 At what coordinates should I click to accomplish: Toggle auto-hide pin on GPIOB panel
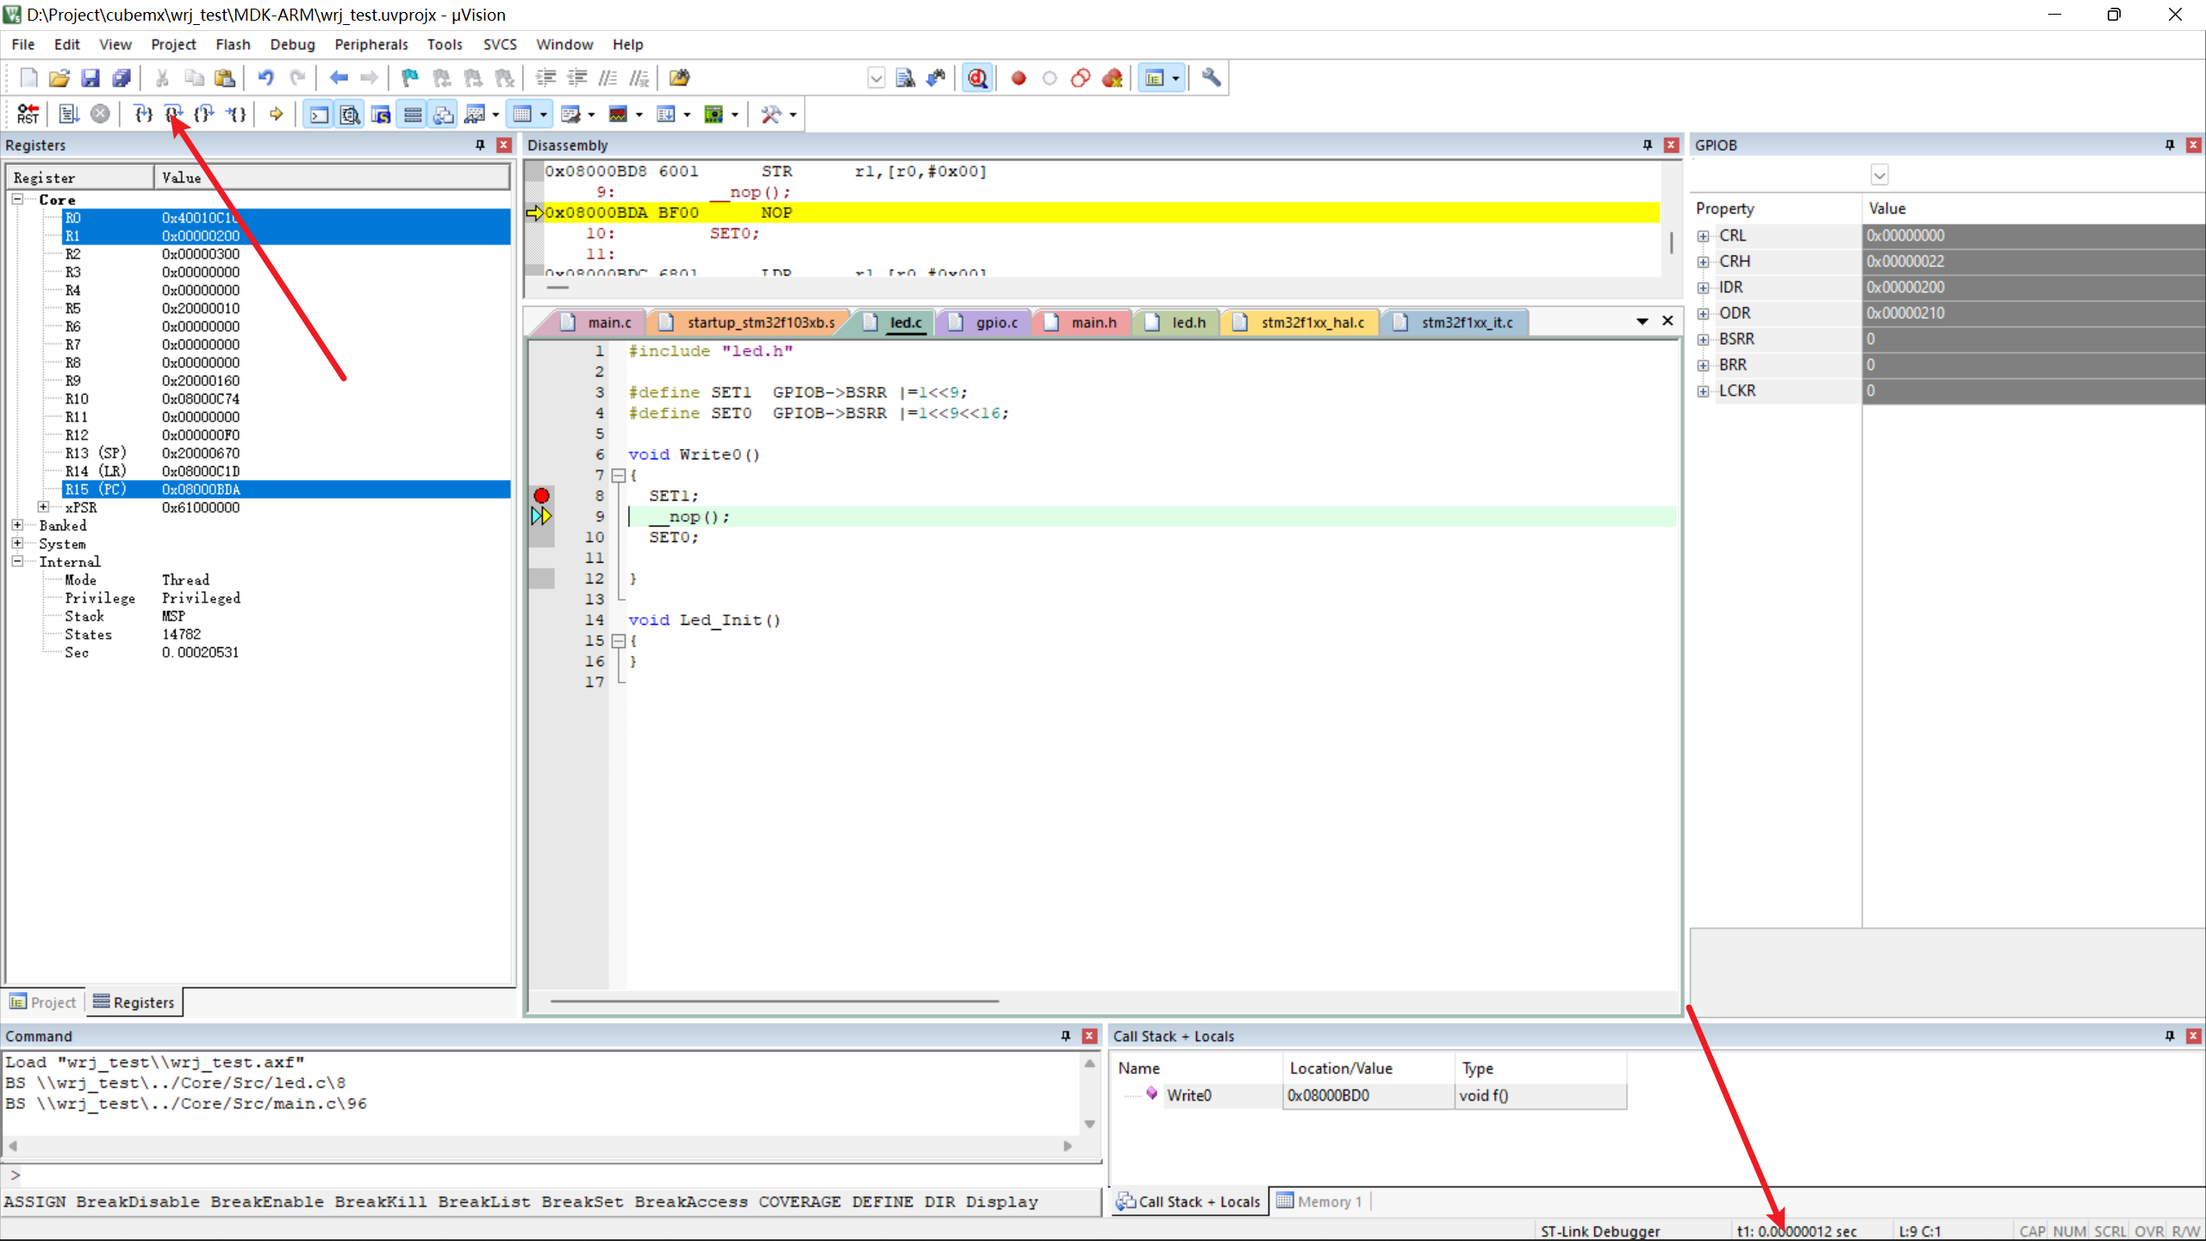click(x=2169, y=145)
